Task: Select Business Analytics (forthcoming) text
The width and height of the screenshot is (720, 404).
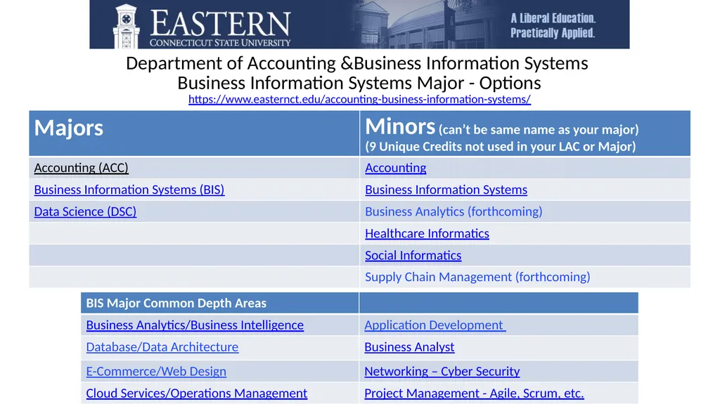Action: pyautogui.click(x=454, y=211)
